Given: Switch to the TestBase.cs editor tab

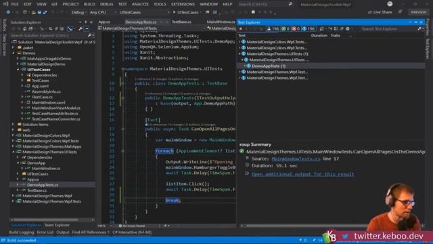Looking at the screenshot, I should [181, 22].
